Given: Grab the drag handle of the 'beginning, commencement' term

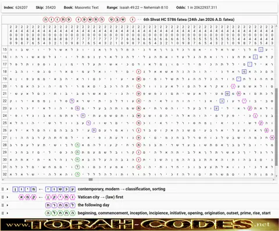Looking at the screenshot, I should [x=2, y=213].
